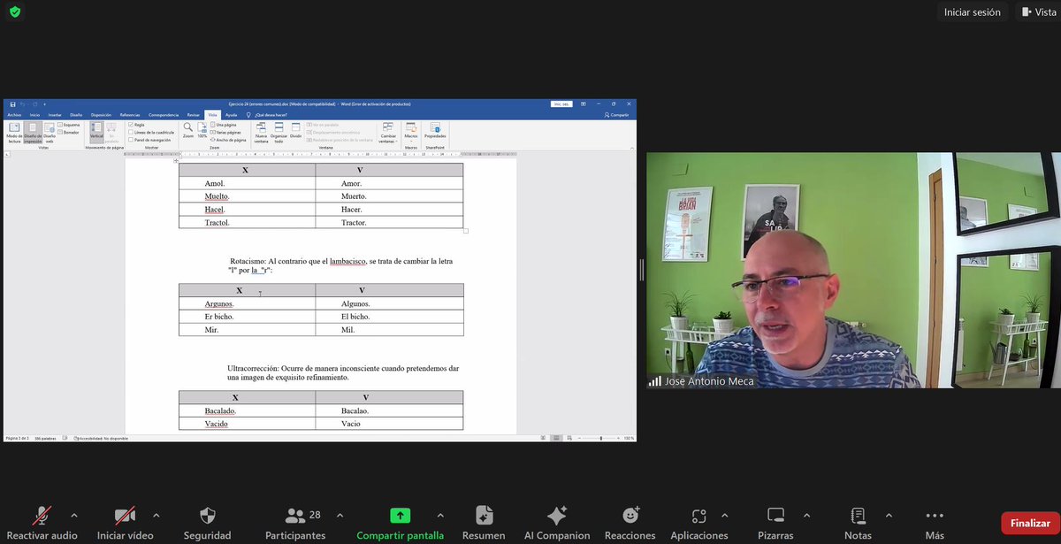This screenshot has width=1061, height=544.
Task: Open Notas in Zoom toolbar
Action: (858, 524)
